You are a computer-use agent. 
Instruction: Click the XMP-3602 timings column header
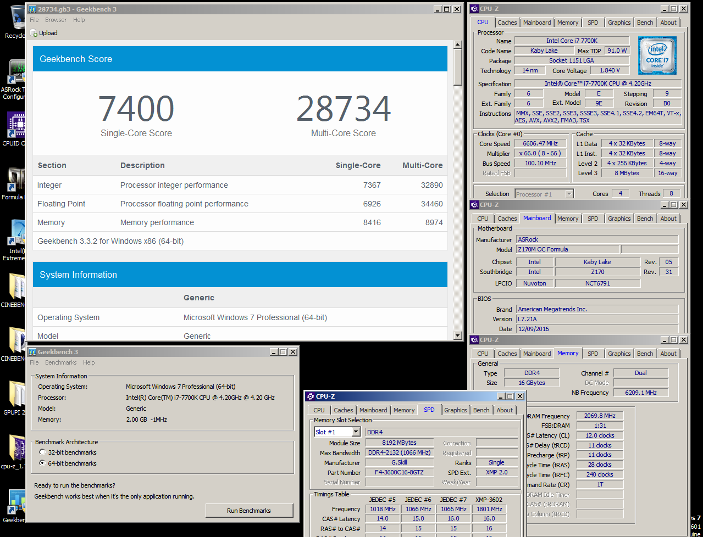[489, 499]
